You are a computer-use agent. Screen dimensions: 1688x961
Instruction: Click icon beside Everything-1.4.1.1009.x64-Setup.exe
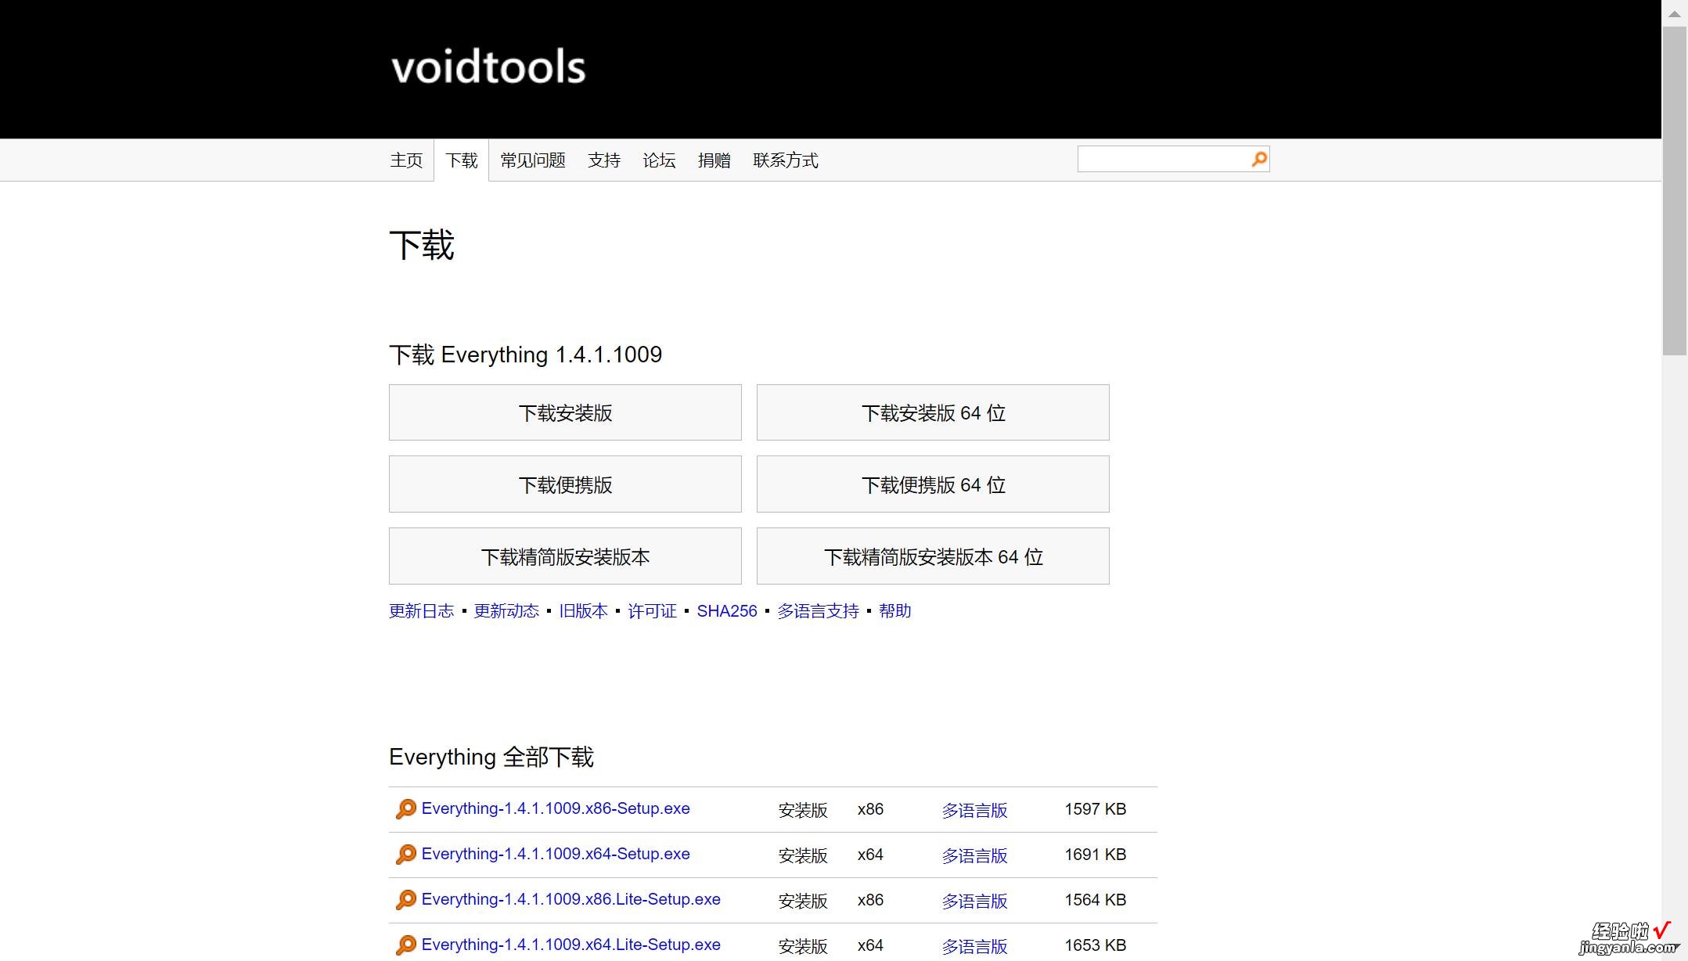405,854
